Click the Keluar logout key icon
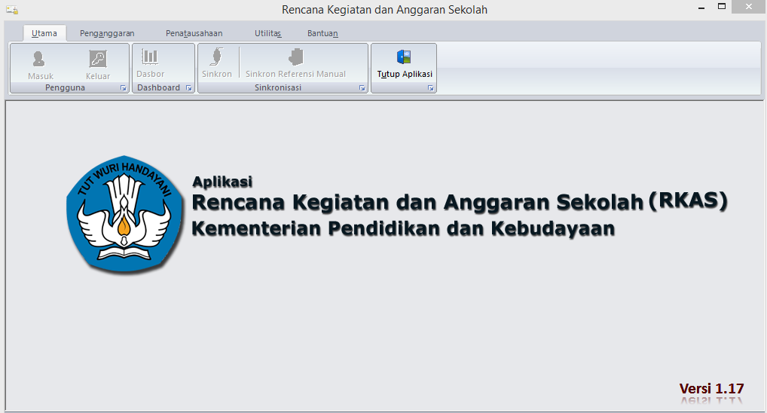Image resolution: width=767 pixels, height=413 pixels. point(98,59)
